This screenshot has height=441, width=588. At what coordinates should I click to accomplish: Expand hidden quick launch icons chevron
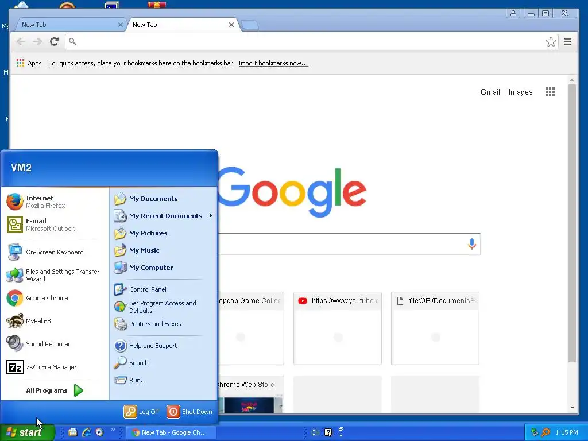click(x=113, y=430)
